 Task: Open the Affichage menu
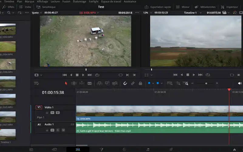(43, 2)
